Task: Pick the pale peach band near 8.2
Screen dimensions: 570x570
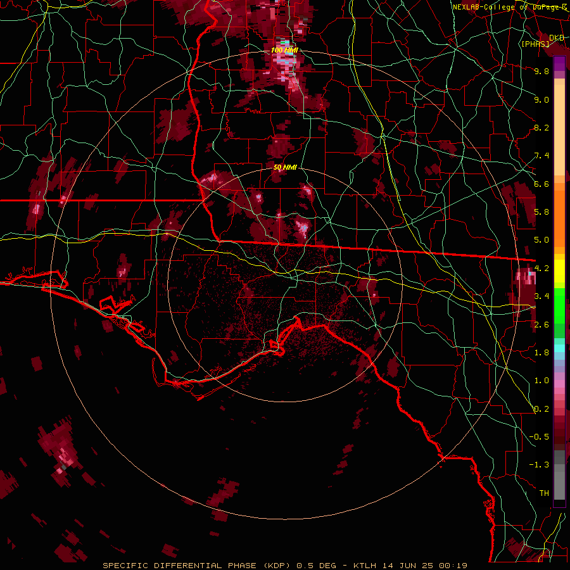Action: pyautogui.click(x=559, y=131)
